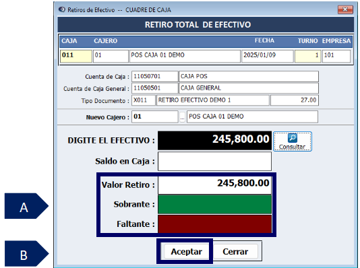Click the empty Saldo en Caja field
This screenshot has width=360, height=268.
pos(214,162)
